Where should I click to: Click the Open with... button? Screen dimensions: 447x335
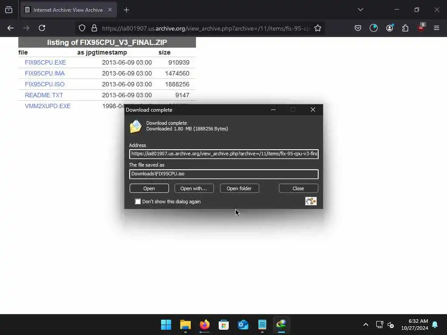tap(194, 188)
